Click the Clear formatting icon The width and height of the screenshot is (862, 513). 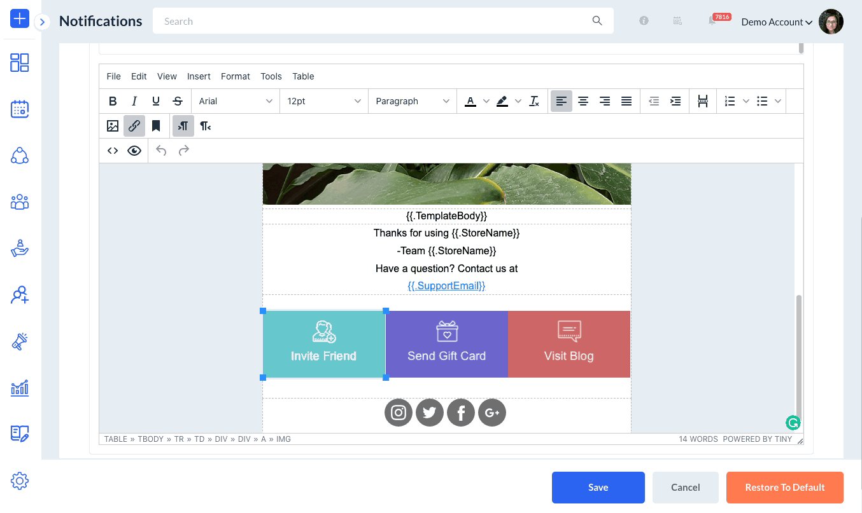(x=534, y=101)
